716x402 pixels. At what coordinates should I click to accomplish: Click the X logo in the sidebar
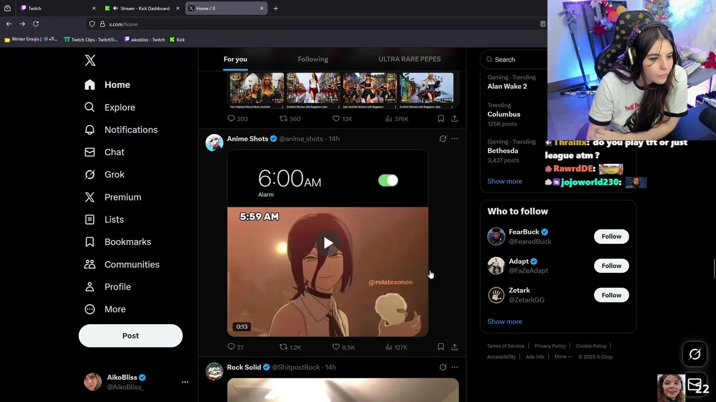90,60
